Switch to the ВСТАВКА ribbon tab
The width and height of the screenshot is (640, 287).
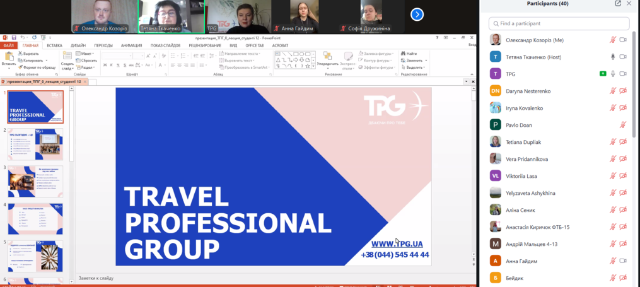[x=54, y=45]
